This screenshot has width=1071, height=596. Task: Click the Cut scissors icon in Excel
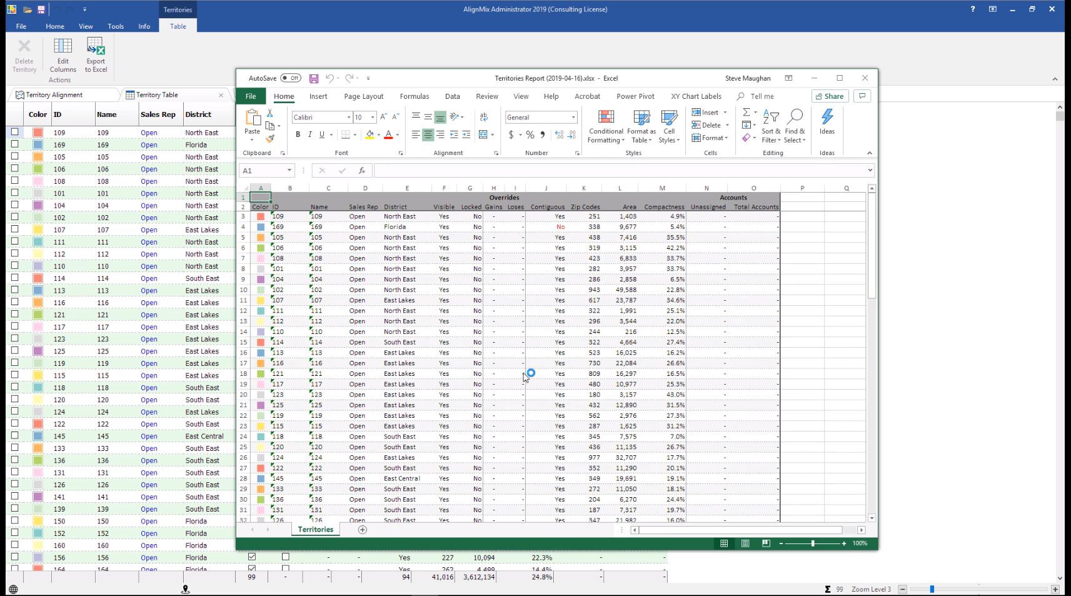point(270,113)
